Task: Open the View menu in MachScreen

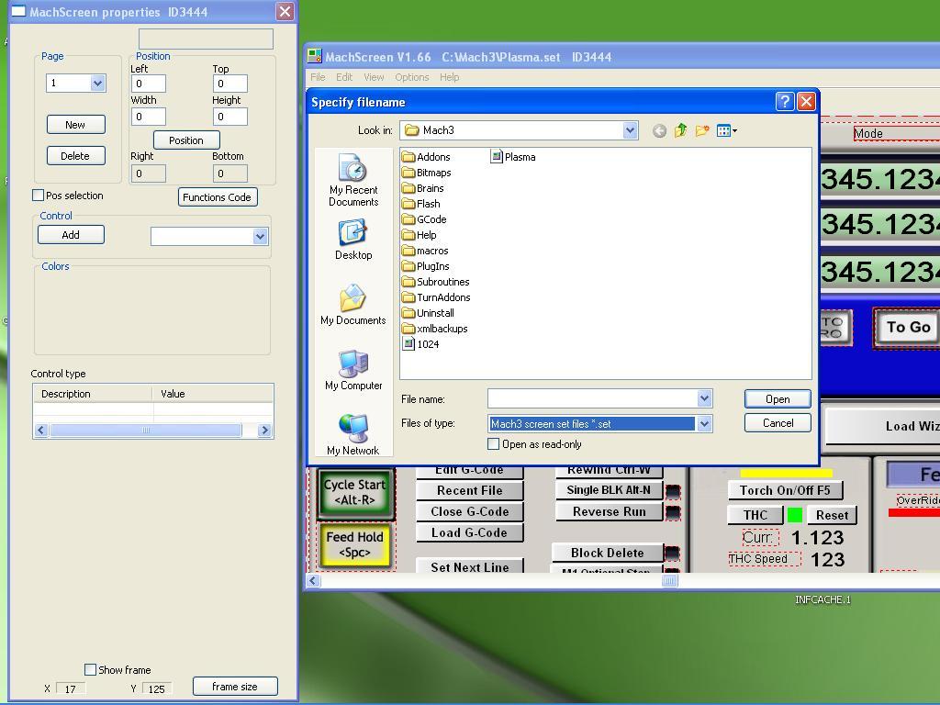Action: (374, 77)
